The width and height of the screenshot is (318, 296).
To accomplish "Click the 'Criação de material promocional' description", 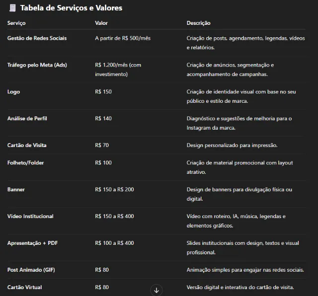I will (x=239, y=167).
